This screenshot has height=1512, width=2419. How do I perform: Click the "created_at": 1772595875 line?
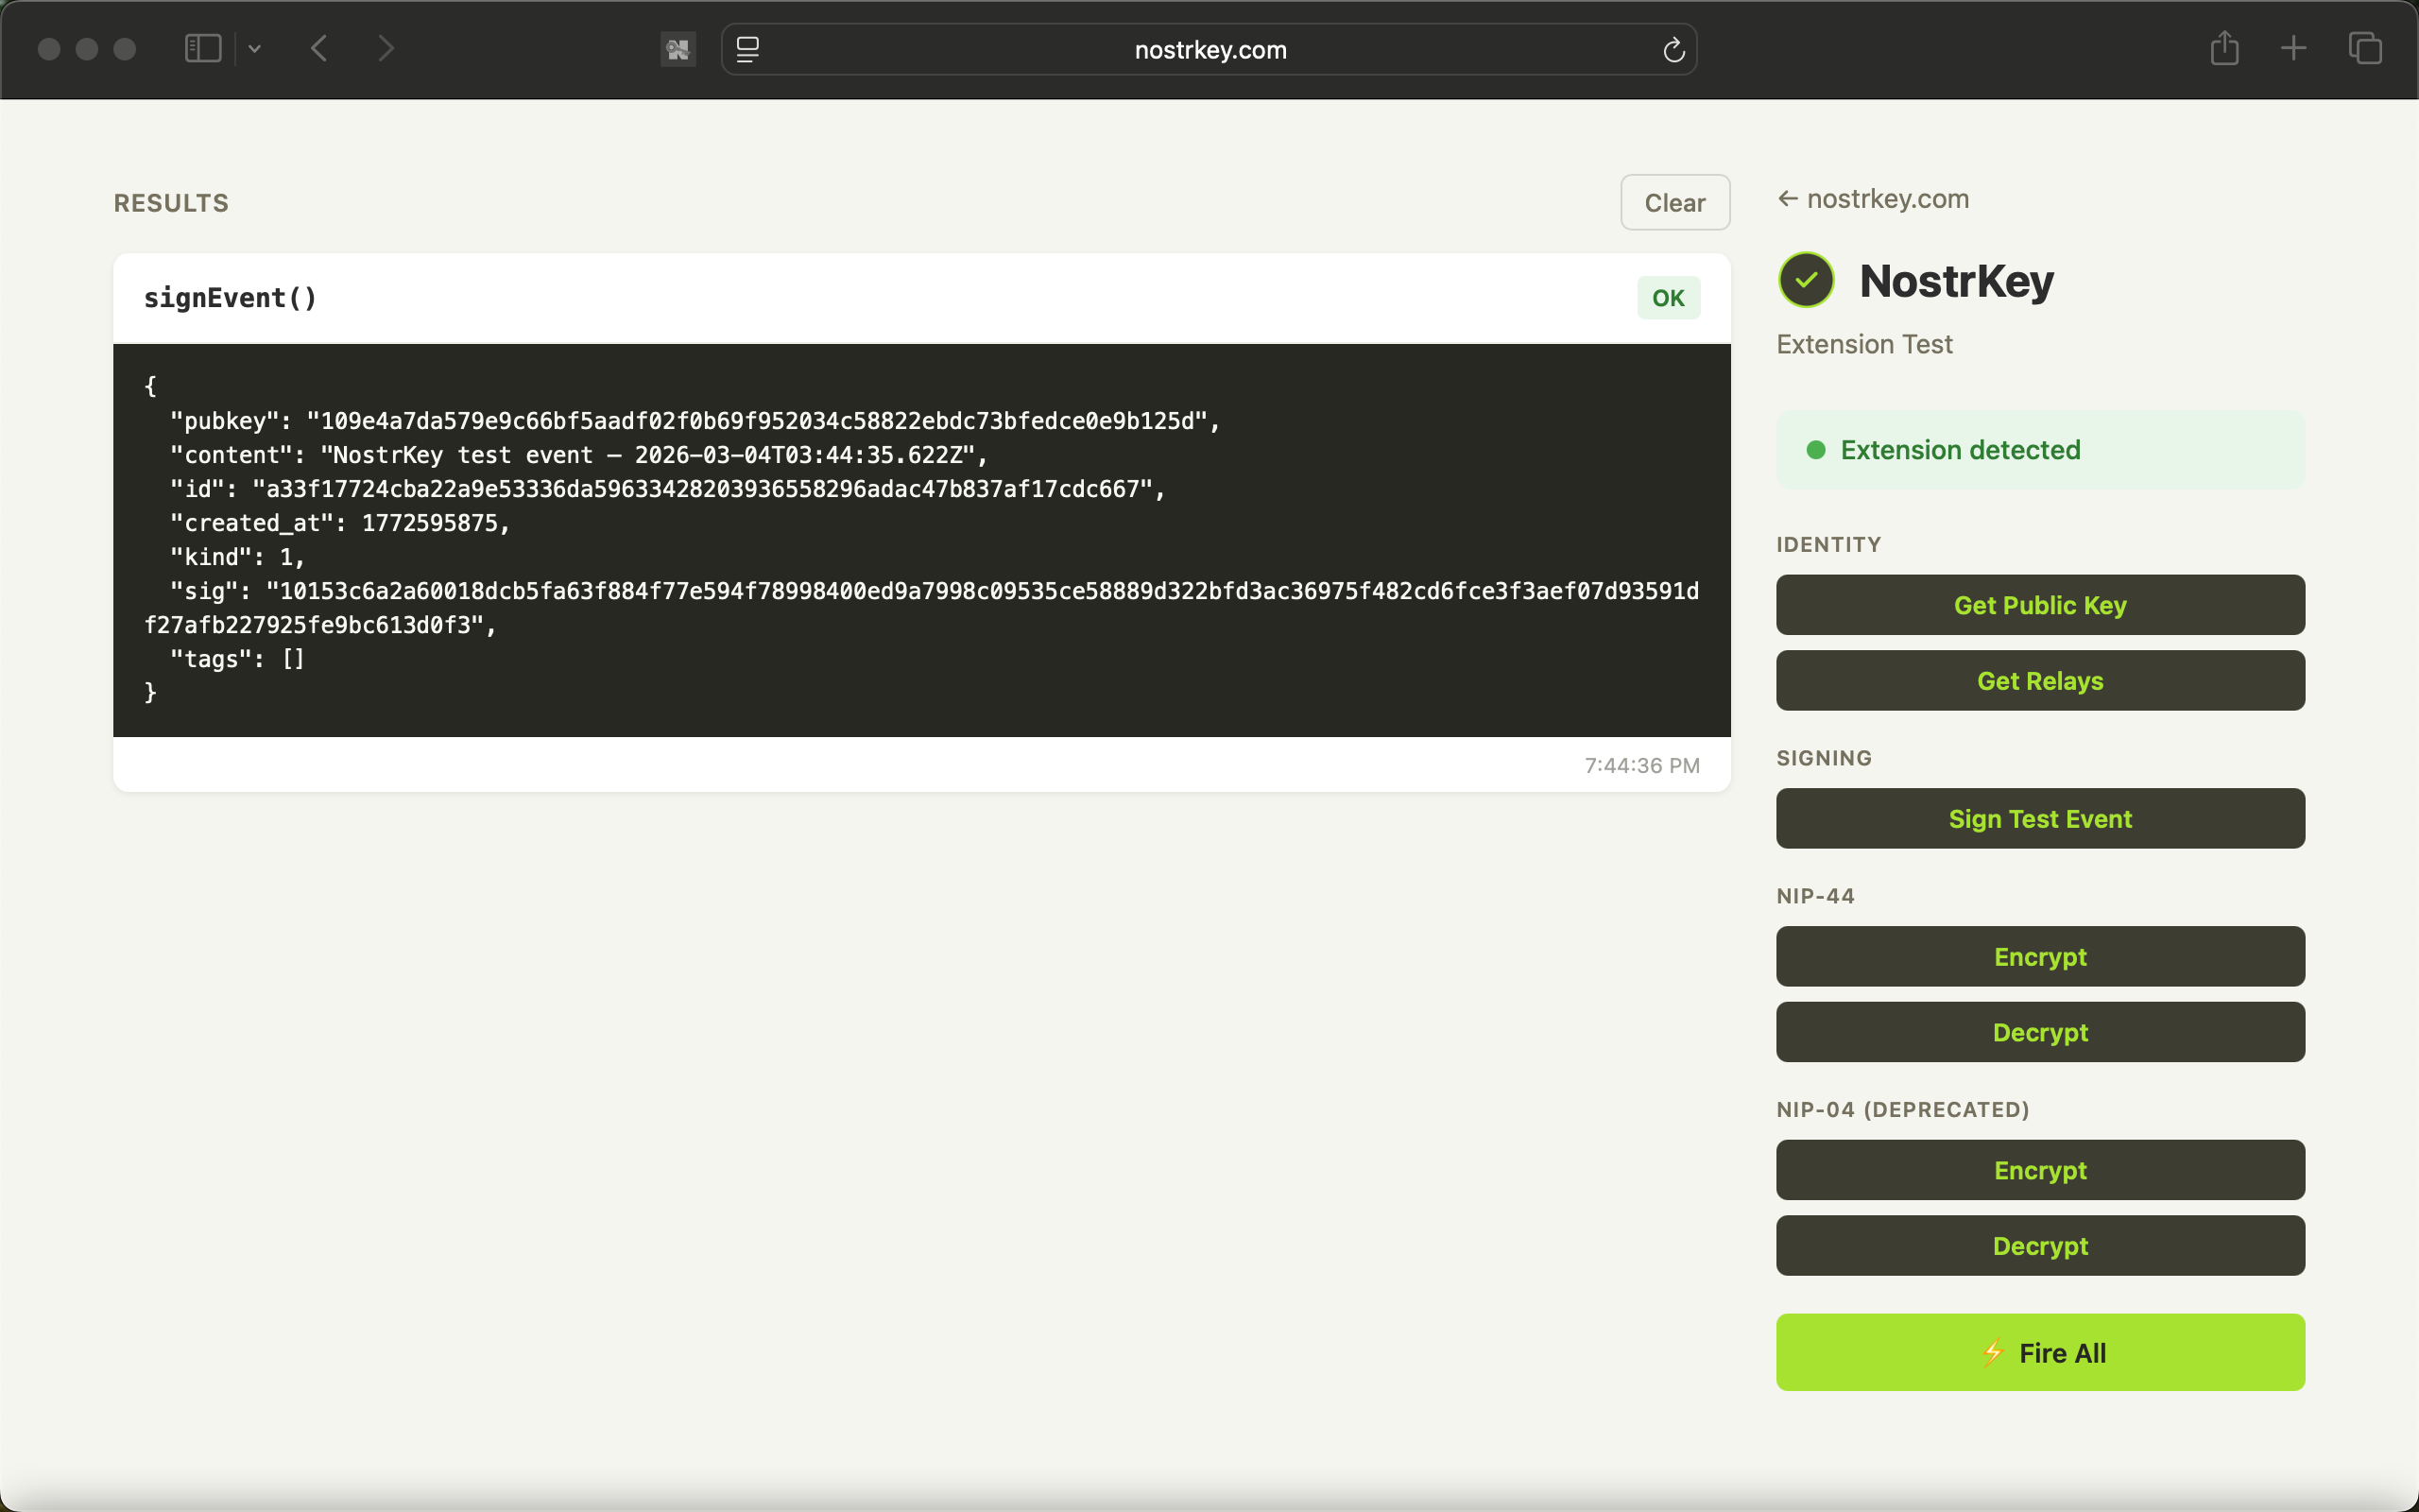tap(340, 523)
